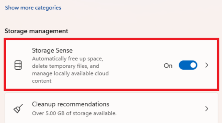The image size is (222, 123).
Task: Click "Over 5.00 GB of storage available" text
Action: tap(74, 113)
